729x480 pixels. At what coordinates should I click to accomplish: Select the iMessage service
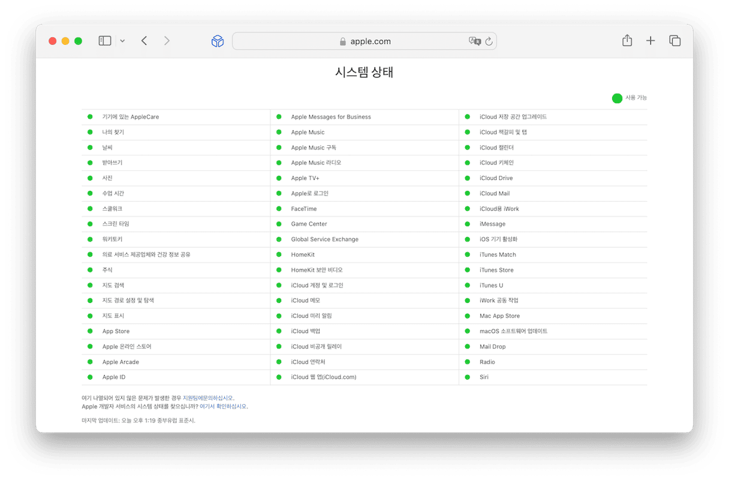point(553,224)
